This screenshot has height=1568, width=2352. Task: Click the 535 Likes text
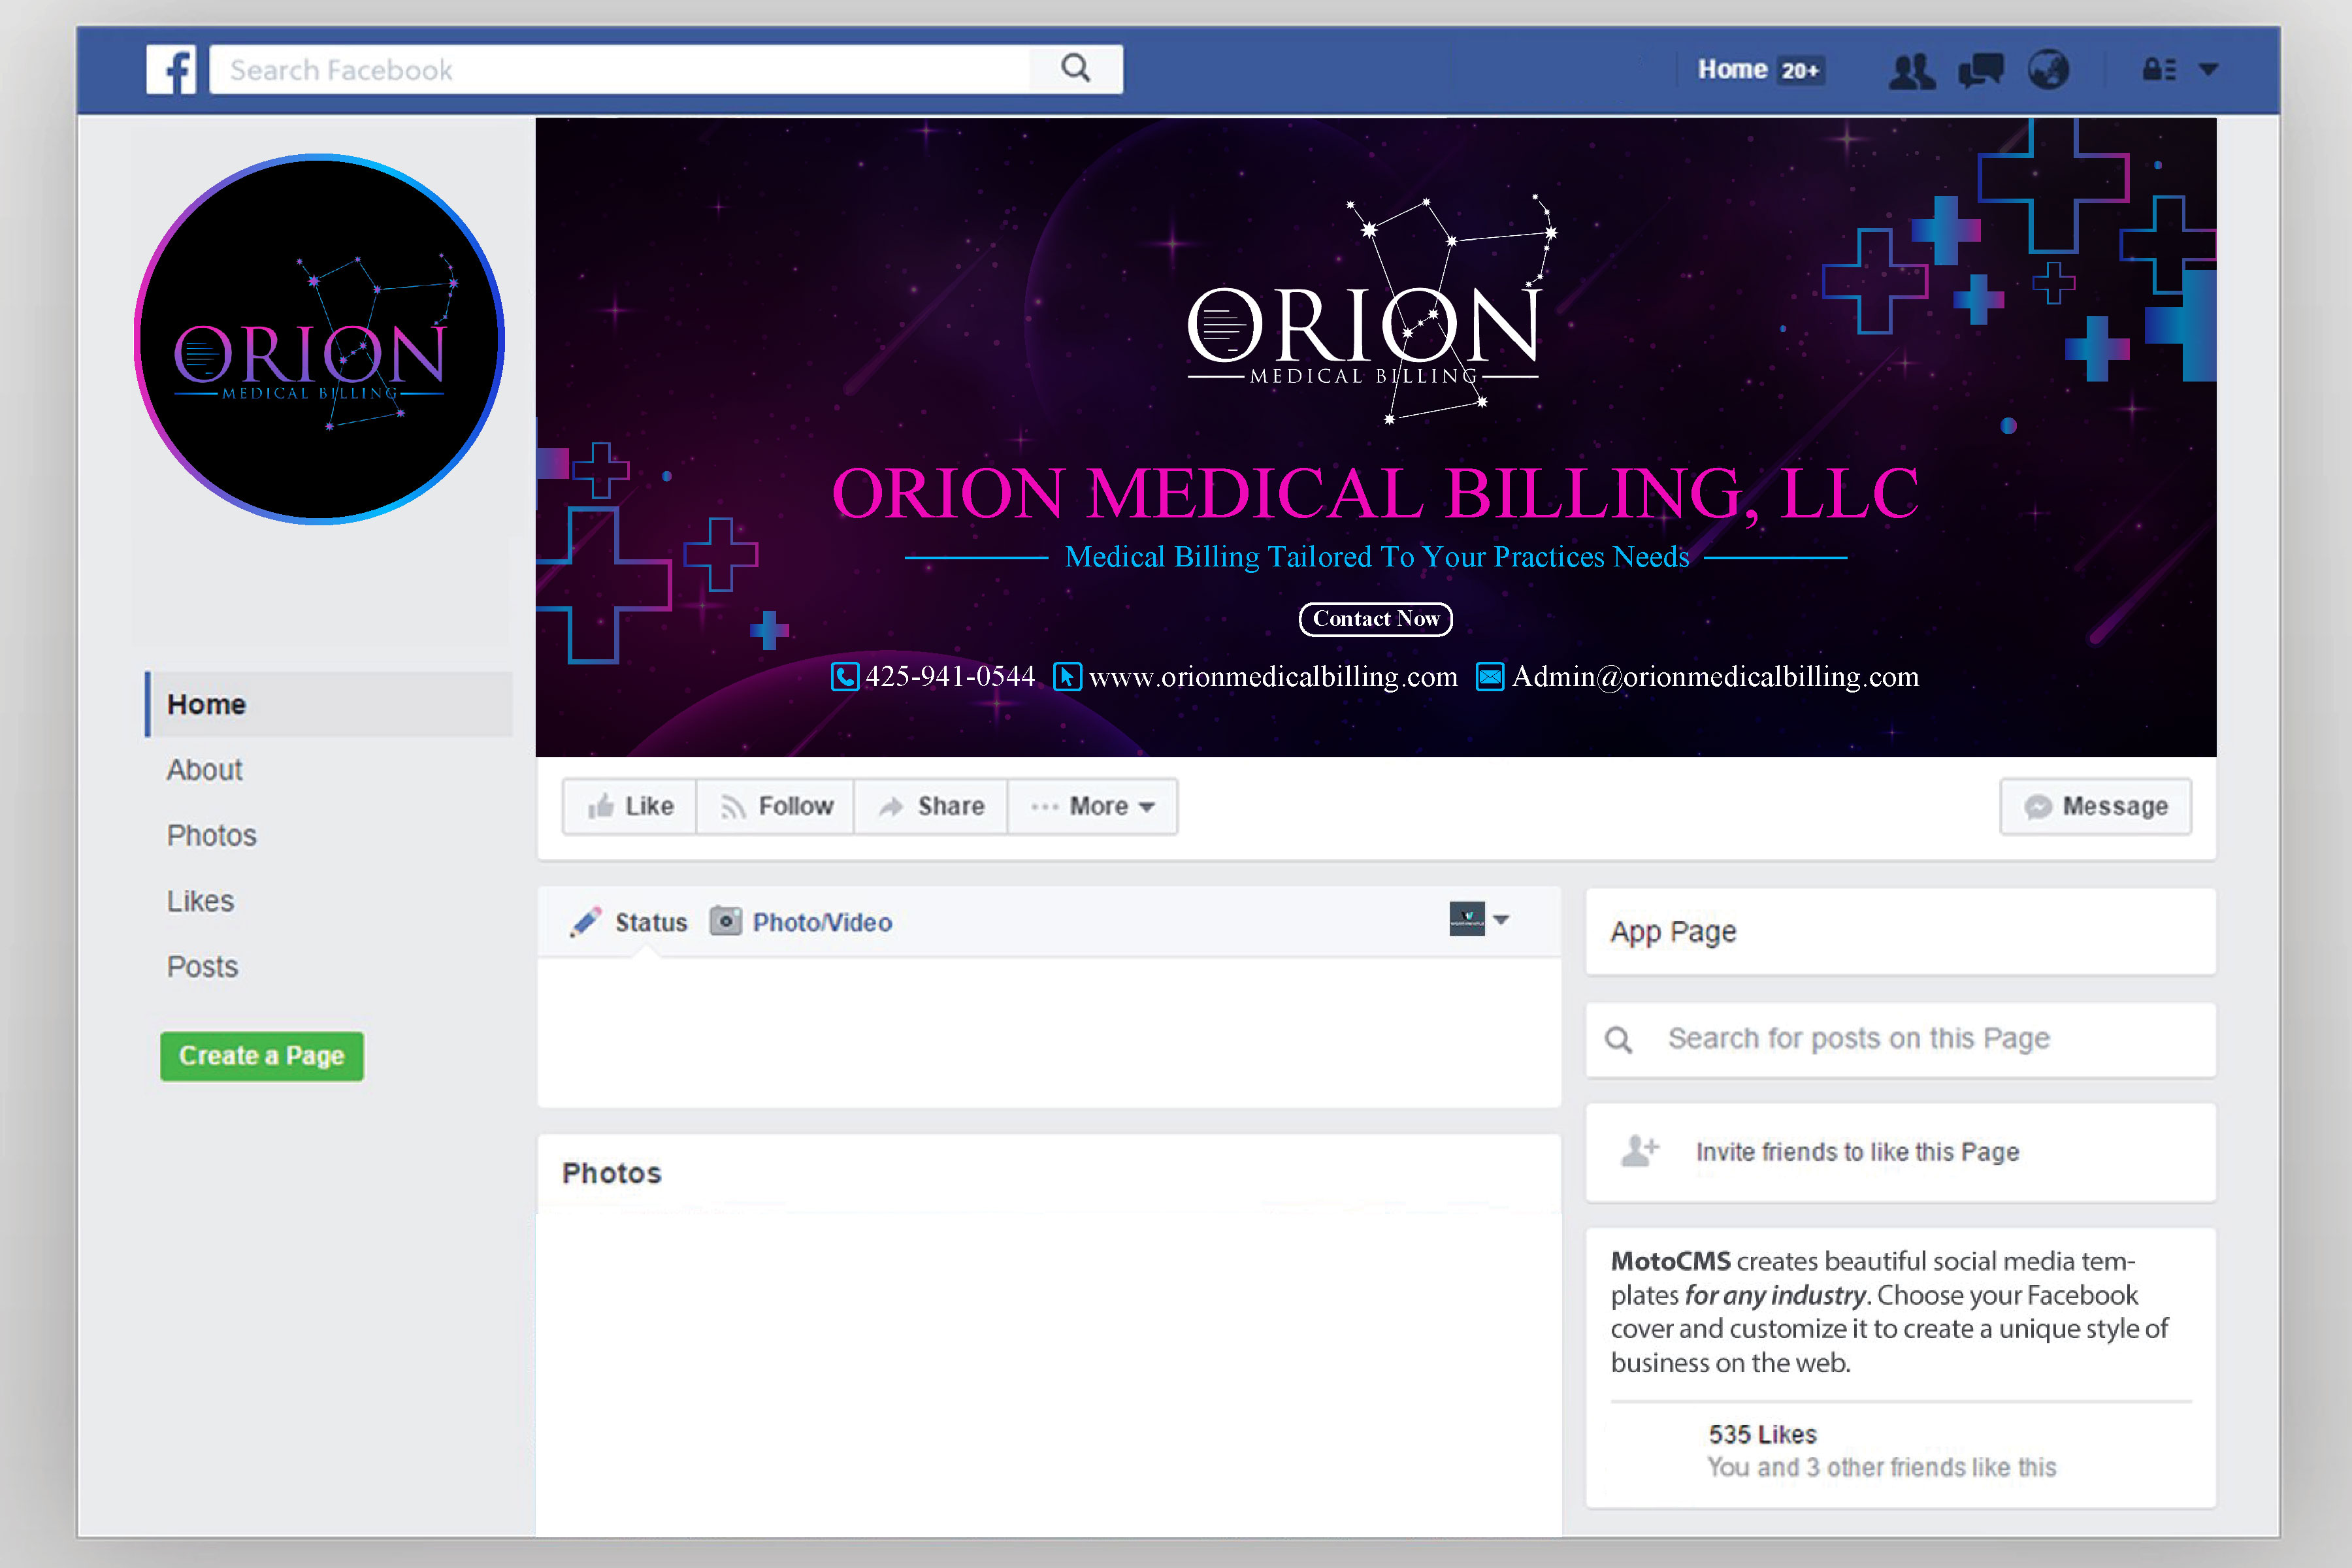tap(1762, 1434)
